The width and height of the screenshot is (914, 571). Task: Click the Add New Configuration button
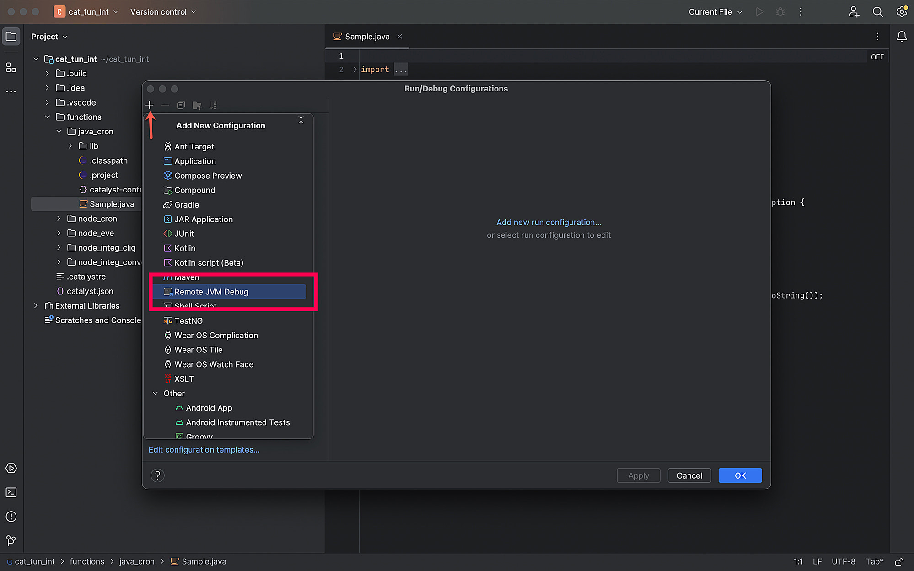tap(150, 105)
